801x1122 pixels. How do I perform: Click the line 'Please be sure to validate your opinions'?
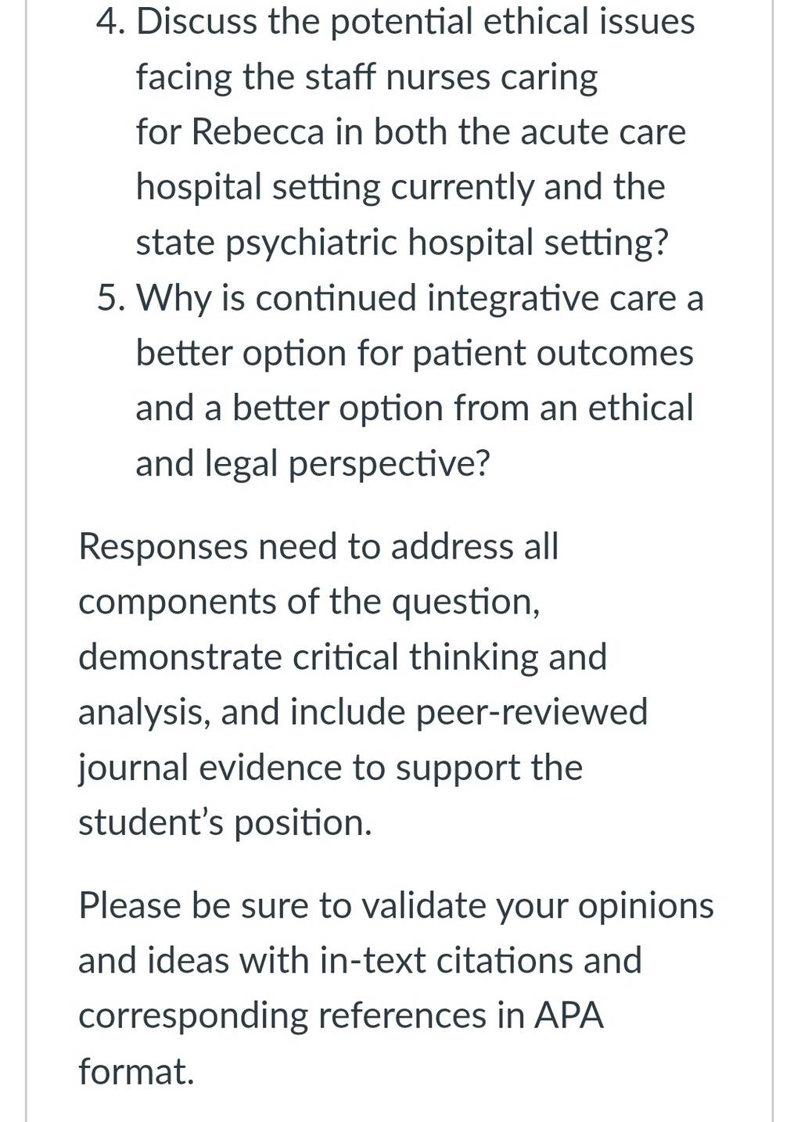pyautogui.click(x=396, y=906)
